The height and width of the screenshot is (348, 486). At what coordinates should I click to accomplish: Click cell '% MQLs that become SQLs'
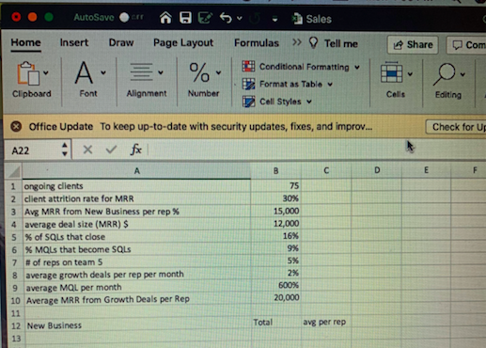[x=136, y=249]
